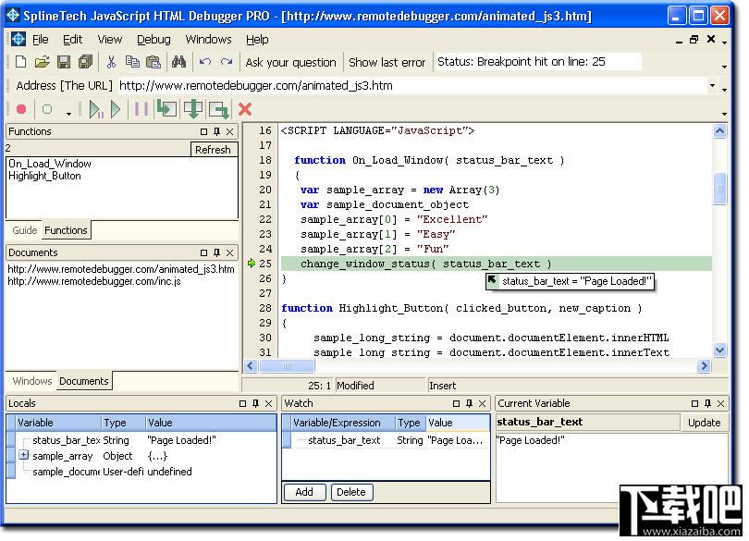Click the Copy icon in toolbar
Viewport: 749px width, 541px height.
pos(132,62)
